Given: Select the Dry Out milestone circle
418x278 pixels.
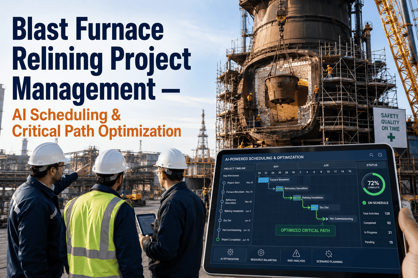Looking at the screenshot, I should [x=220, y=220].
